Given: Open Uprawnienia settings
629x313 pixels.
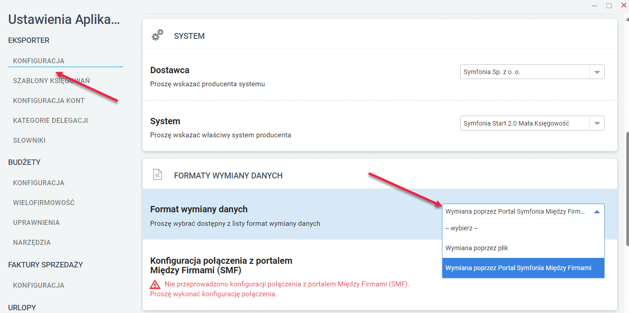Looking at the screenshot, I should tap(37, 223).
